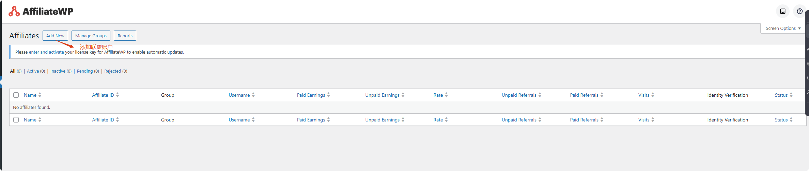The height and width of the screenshot is (171, 809).
Task: Click the Add New affiliate button
Action: 55,36
